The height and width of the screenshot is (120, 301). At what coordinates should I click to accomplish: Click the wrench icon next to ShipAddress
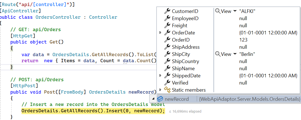pyautogui.click(x=167, y=47)
